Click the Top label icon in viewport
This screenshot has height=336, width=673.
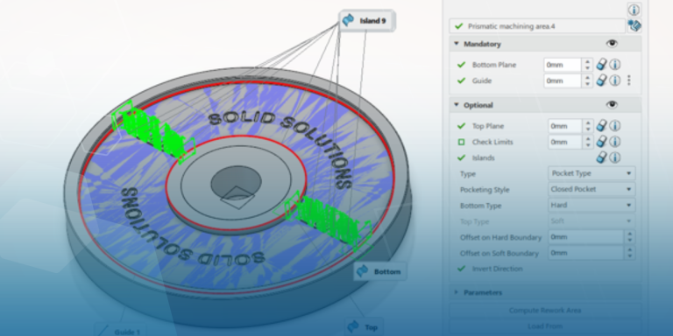click(x=353, y=327)
